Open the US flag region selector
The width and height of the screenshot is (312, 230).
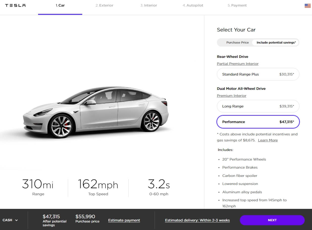(x=307, y=6)
